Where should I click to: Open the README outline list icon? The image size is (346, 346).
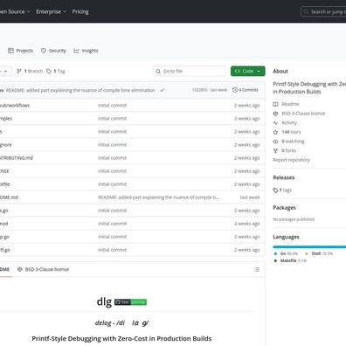[x=257, y=269]
